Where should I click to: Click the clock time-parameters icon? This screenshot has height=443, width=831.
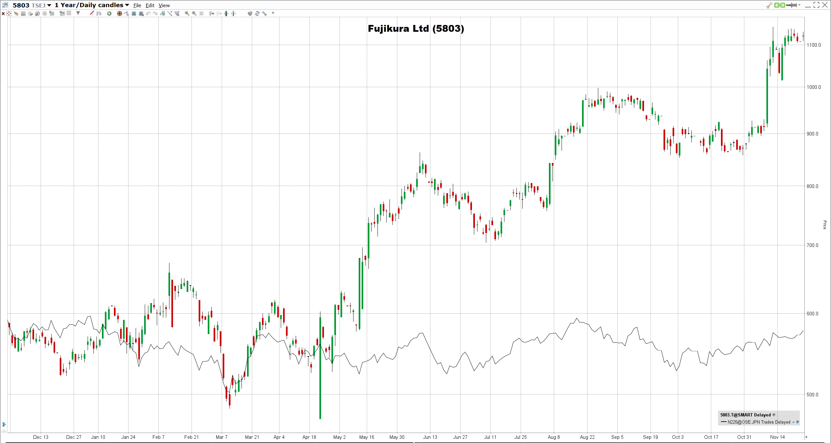pyautogui.click(x=37, y=13)
